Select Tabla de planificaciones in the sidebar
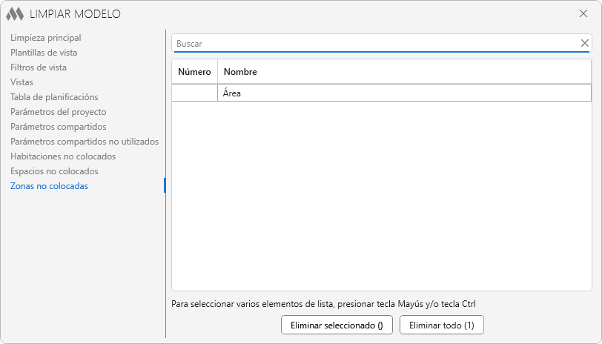The image size is (602, 344). tap(54, 97)
